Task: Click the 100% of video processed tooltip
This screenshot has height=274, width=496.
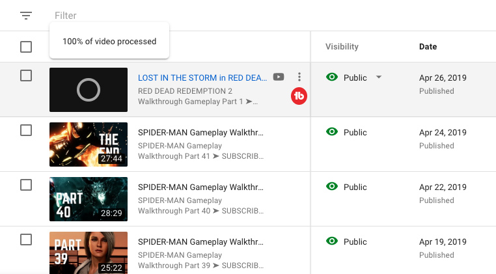Action: (x=109, y=41)
